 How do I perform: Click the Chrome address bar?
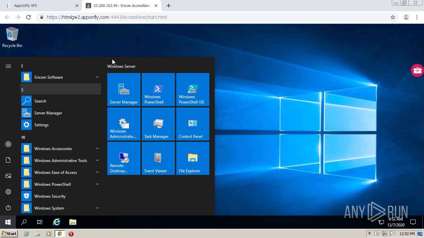212,17
